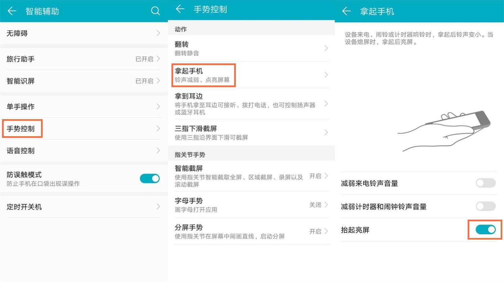The image size is (504, 282).
Task: Click the back arrow on 智能辅助 screen
Action: point(12,11)
